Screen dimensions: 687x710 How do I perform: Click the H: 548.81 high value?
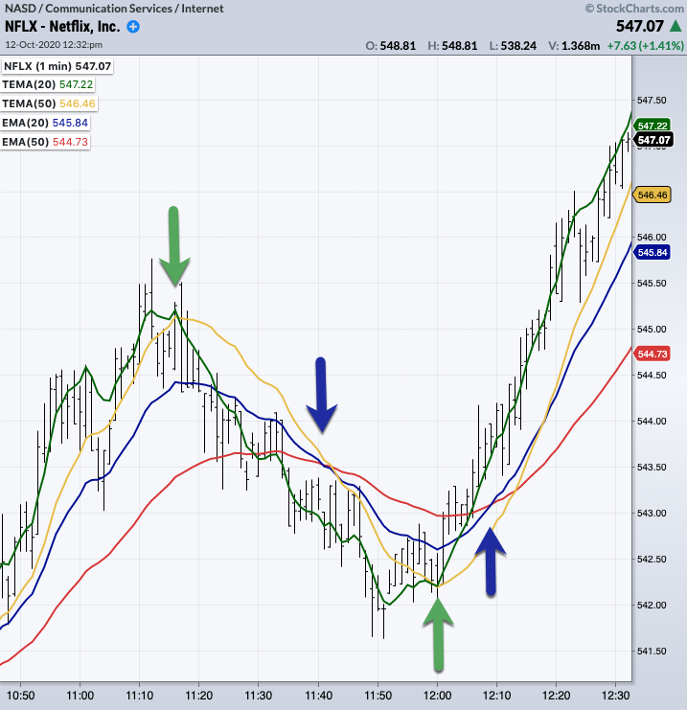pyautogui.click(x=452, y=46)
